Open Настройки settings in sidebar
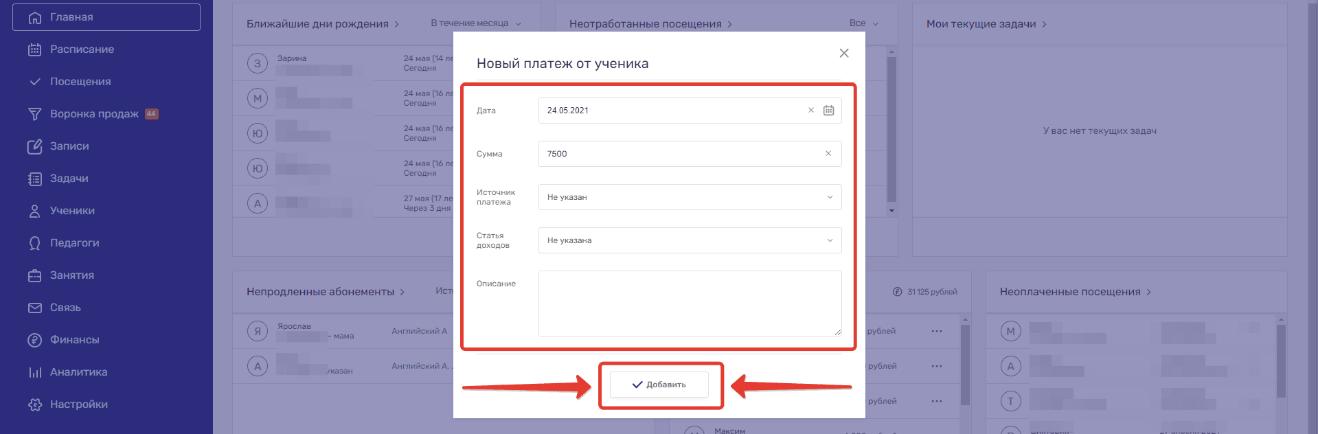The height and width of the screenshot is (434, 1318). point(78,404)
